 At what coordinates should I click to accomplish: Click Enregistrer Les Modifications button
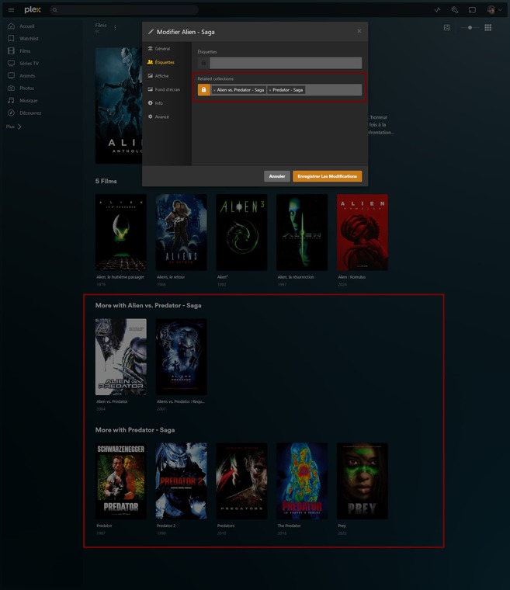[327, 176]
